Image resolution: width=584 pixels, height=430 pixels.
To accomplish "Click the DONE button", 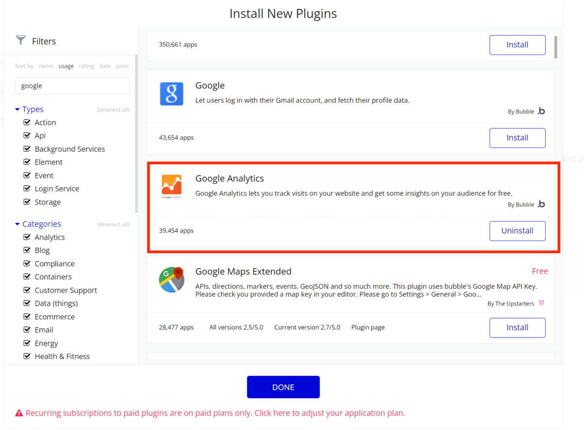I will coord(283,387).
